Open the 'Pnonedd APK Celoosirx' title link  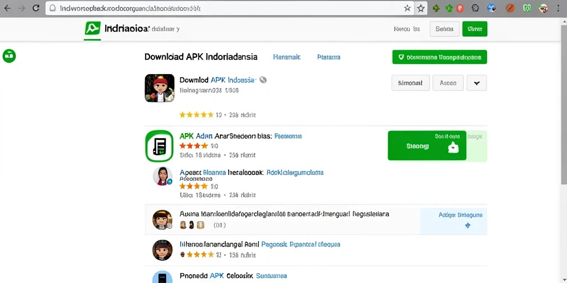[x=217, y=276]
